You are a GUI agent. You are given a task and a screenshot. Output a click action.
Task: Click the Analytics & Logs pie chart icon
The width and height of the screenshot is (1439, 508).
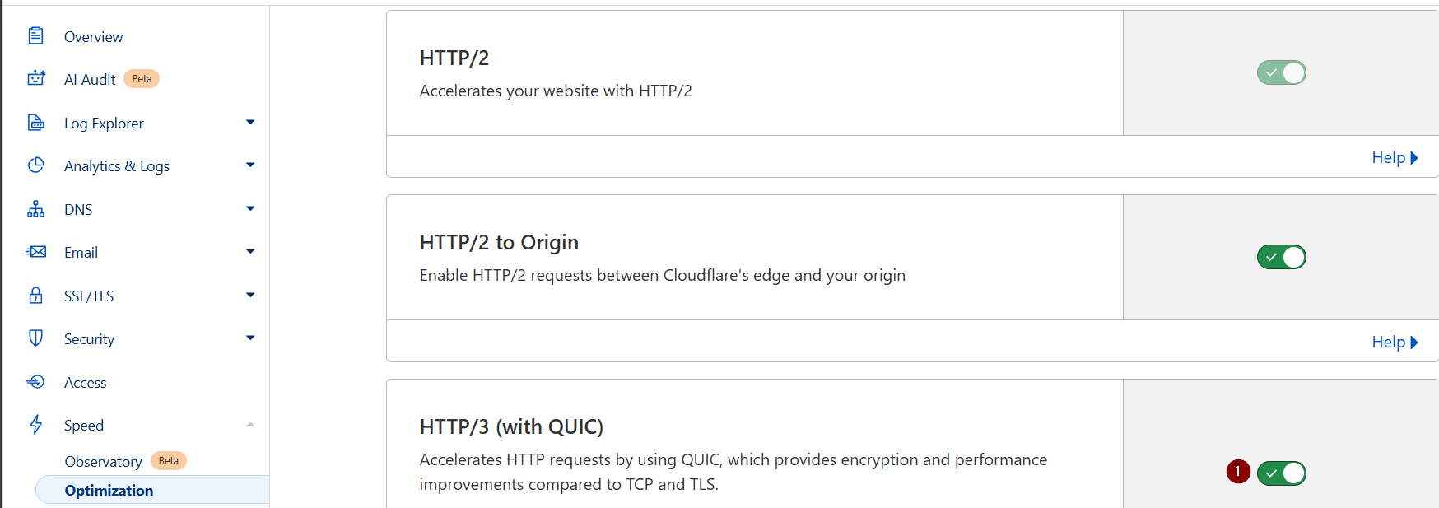coord(36,165)
